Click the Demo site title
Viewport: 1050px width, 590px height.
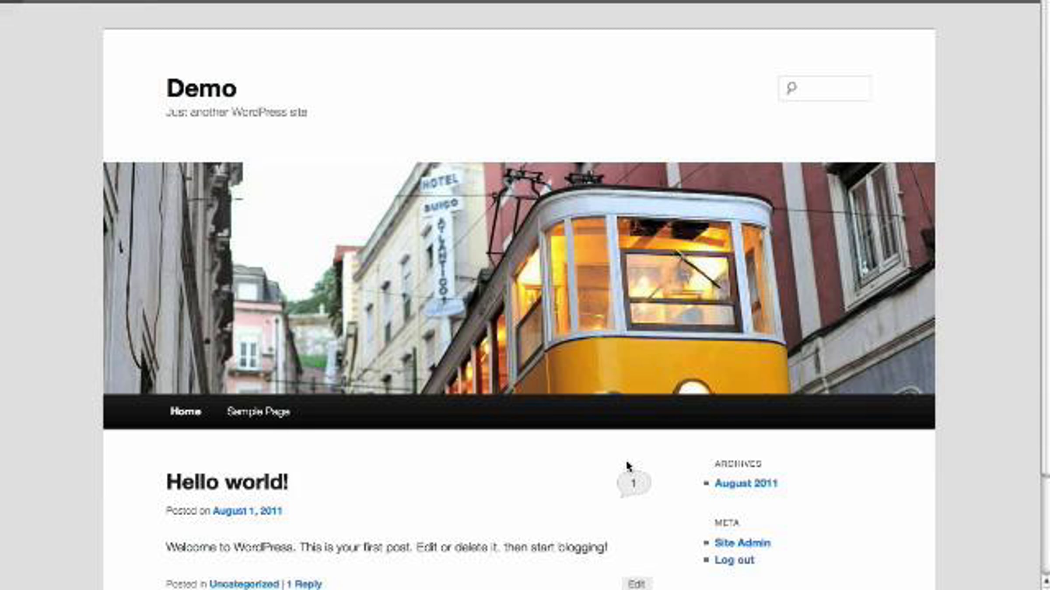point(202,88)
